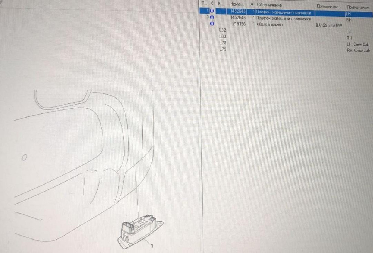
Task: Click callout number 1 in the diagram
Action: click(152, 246)
